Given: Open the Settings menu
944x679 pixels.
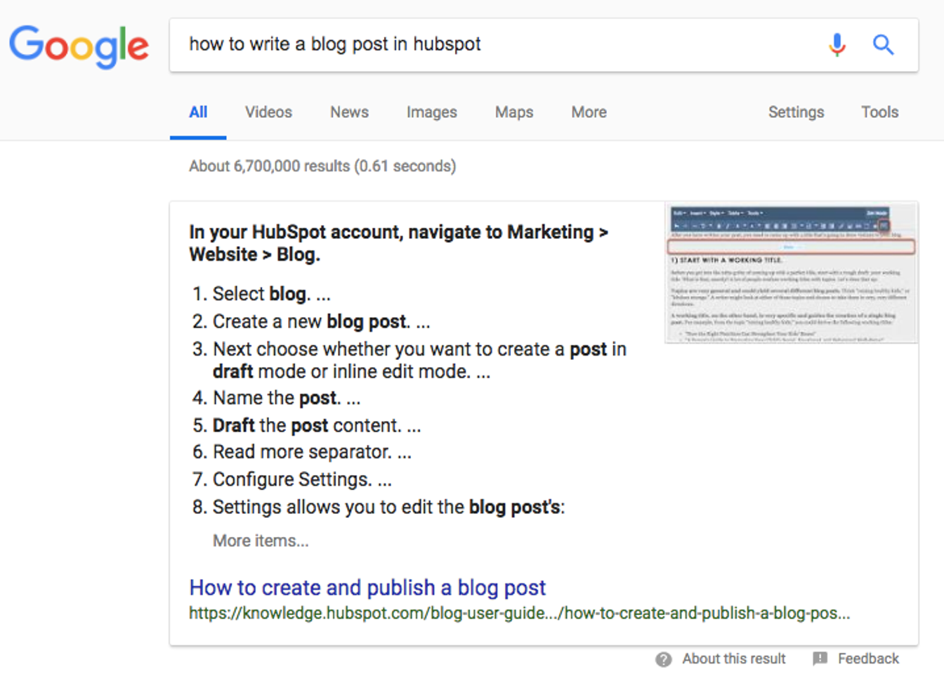Looking at the screenshot, I should point(796,112).
